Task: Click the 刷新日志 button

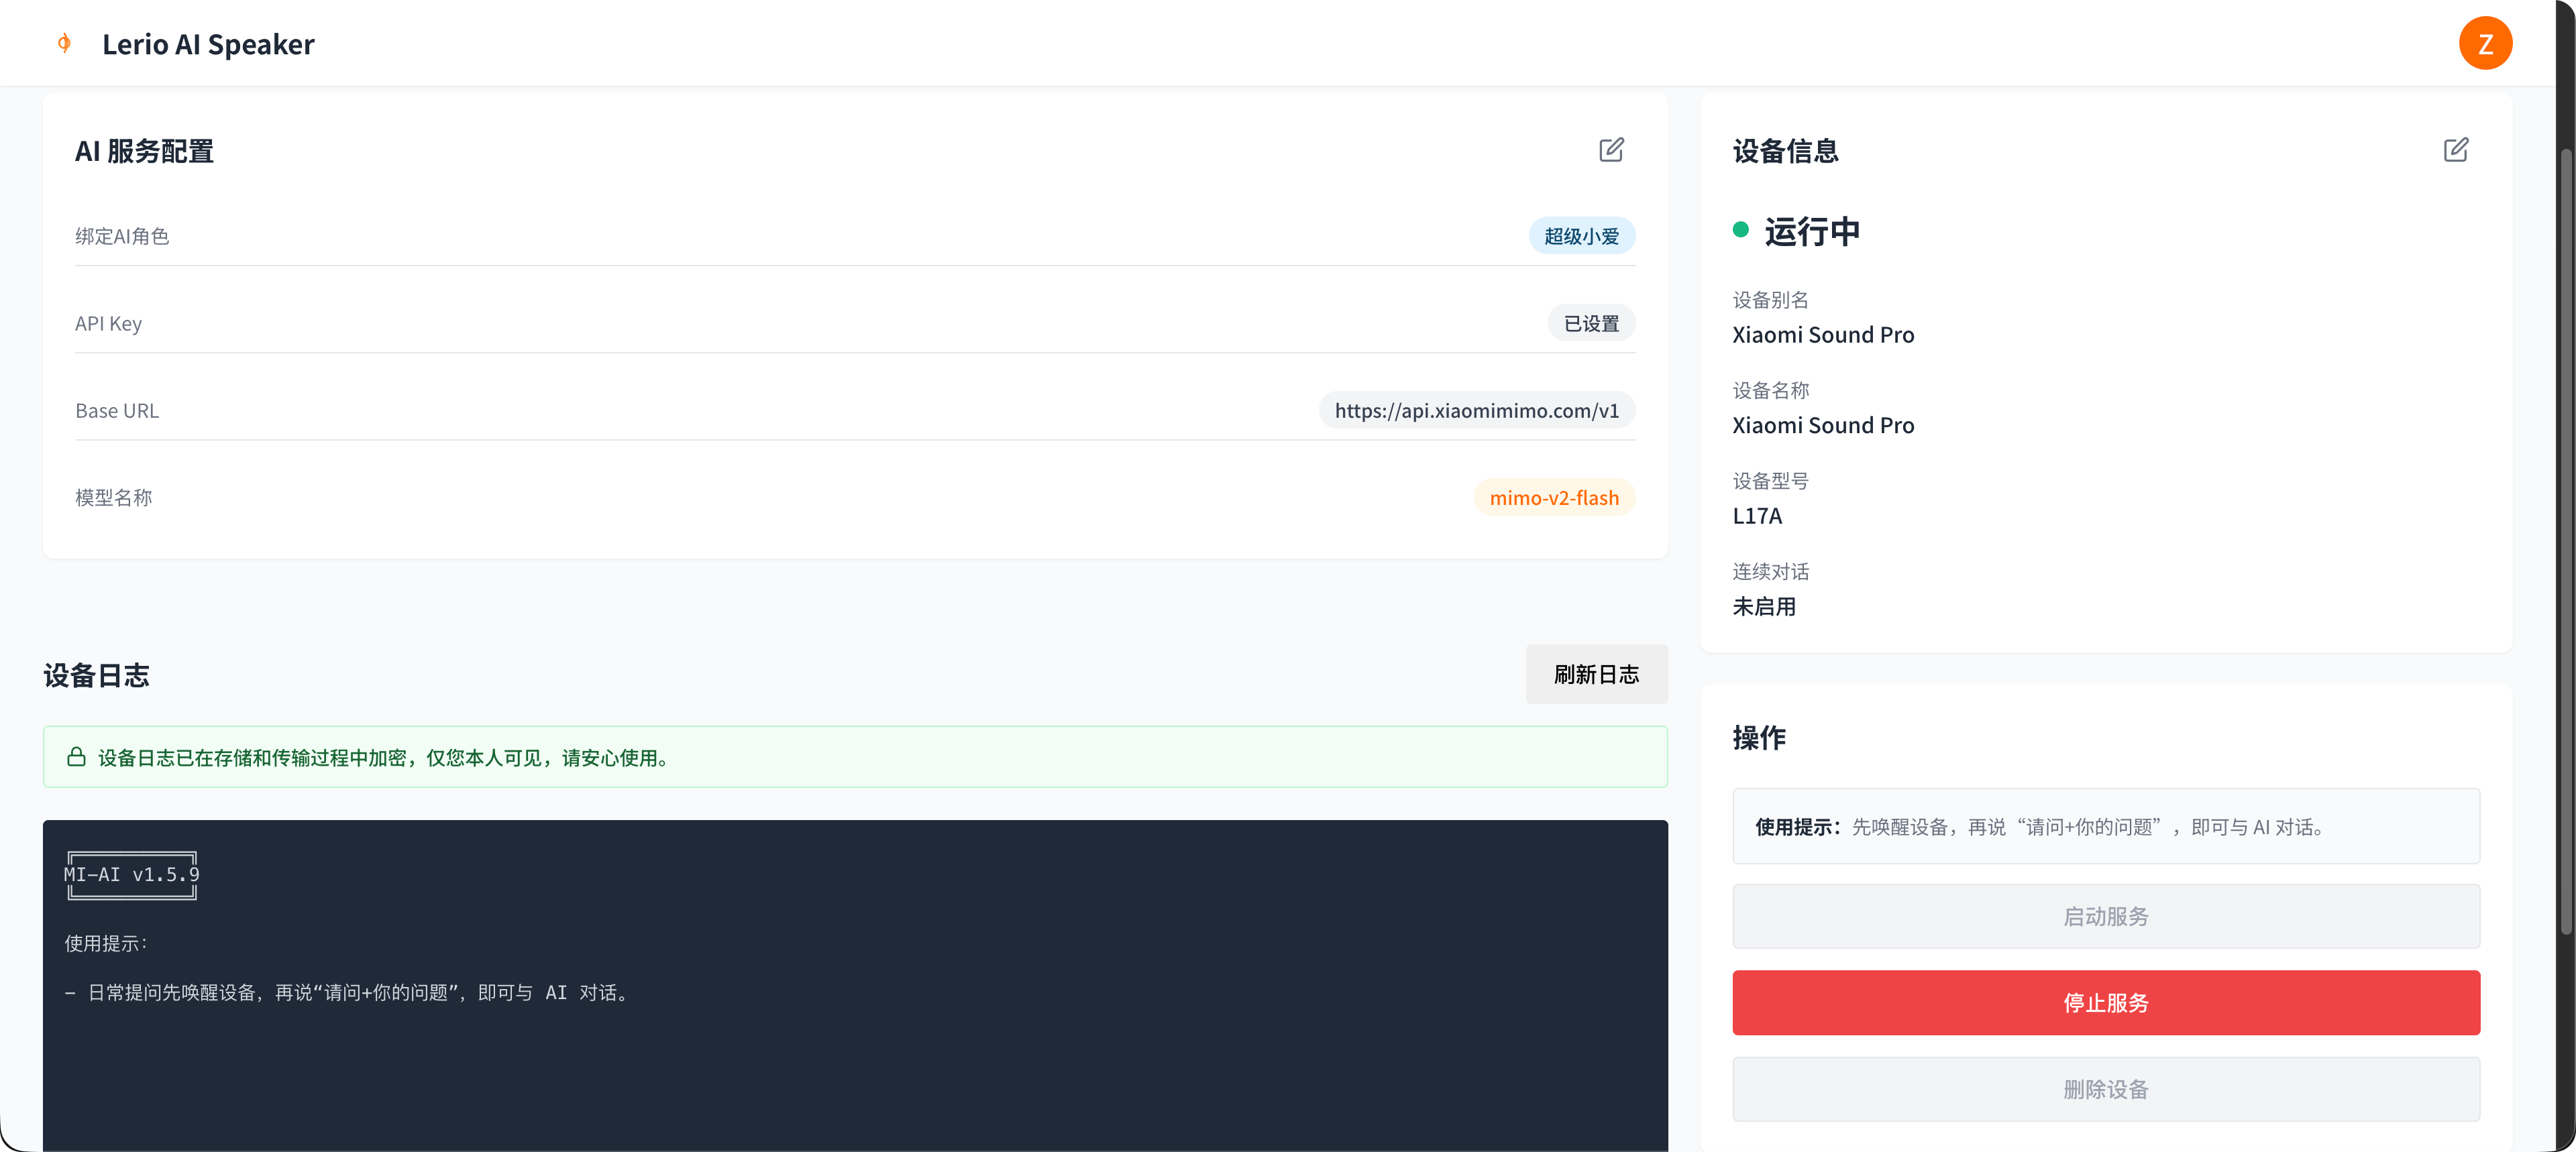Action: point(1597,674)
